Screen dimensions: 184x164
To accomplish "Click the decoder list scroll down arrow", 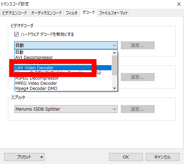I will pyautogui.click(x=114, y=88).
